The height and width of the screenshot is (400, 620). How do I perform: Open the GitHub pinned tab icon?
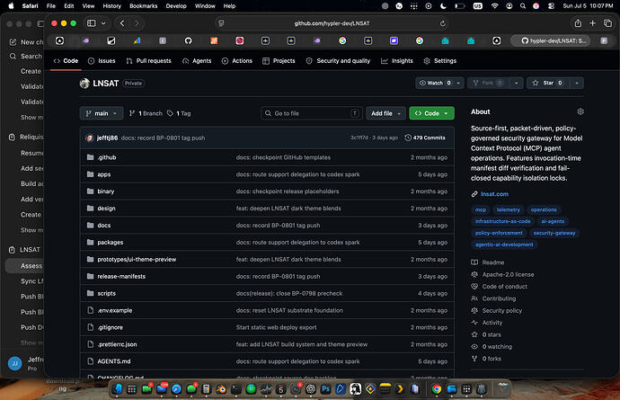click(188, 40)
